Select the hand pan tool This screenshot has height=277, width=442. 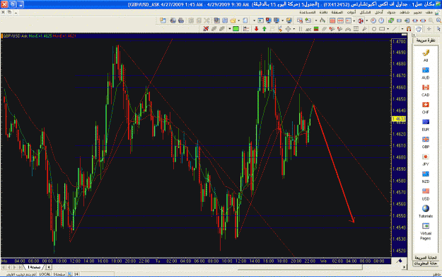[x=419, y=29]
